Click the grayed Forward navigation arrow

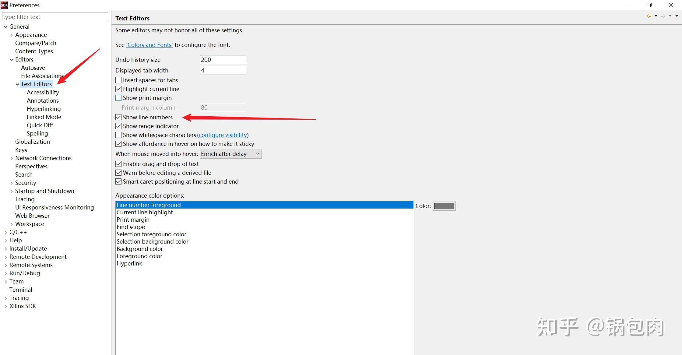click(663, 16)
